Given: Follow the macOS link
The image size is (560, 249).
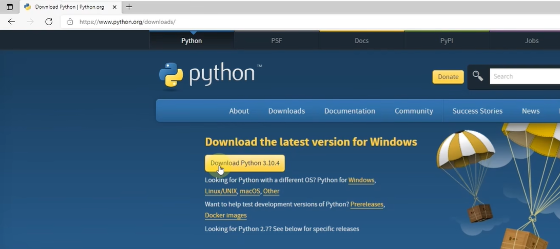Looking at the screenshot, I should [249, 191].
